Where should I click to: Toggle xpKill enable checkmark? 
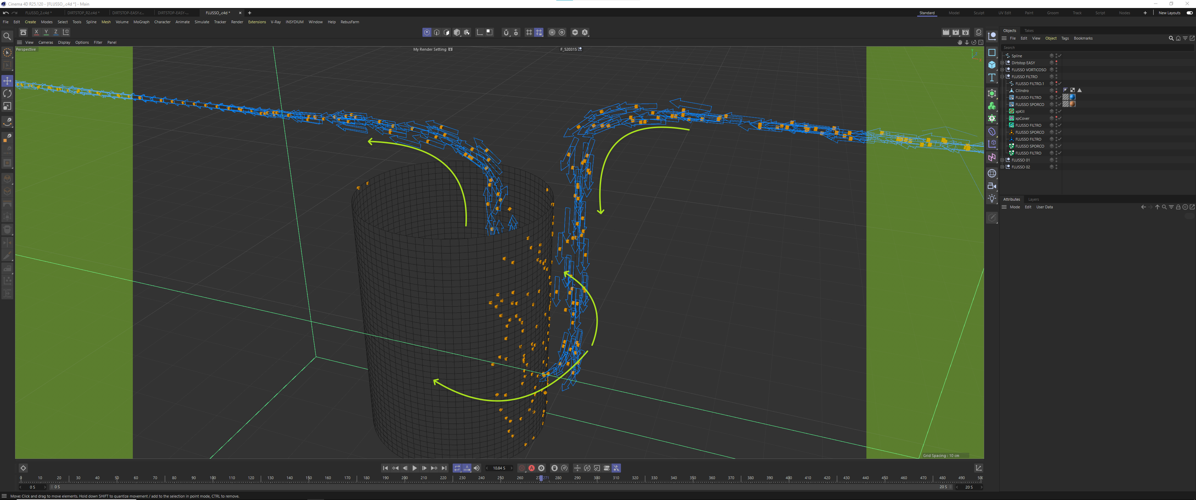point(1060,111)
